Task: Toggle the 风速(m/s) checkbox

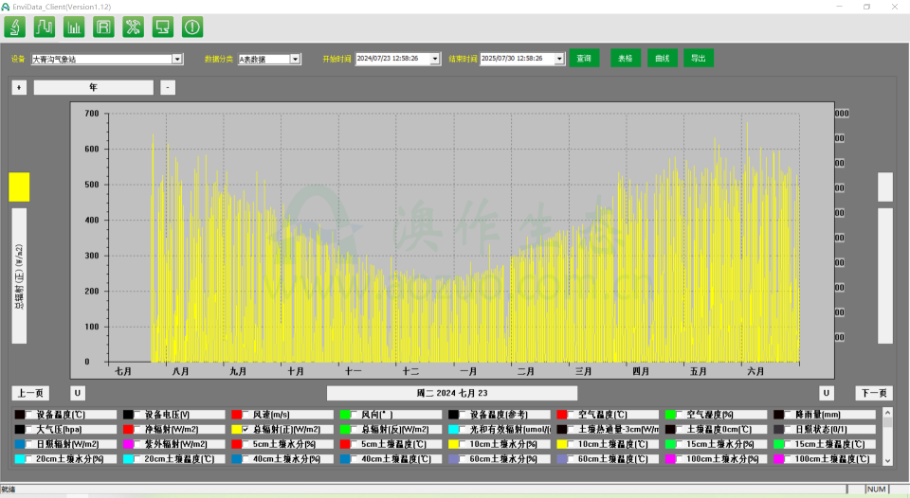Action: (x=246, y=415)
